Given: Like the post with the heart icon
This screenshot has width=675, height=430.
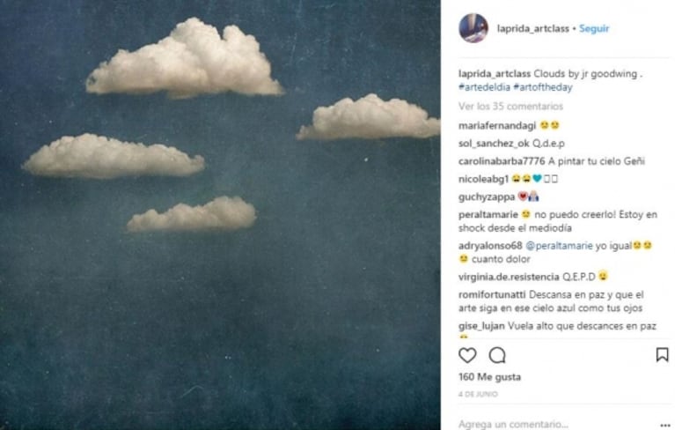Looking at the screenshot, I should coord(467,355).
